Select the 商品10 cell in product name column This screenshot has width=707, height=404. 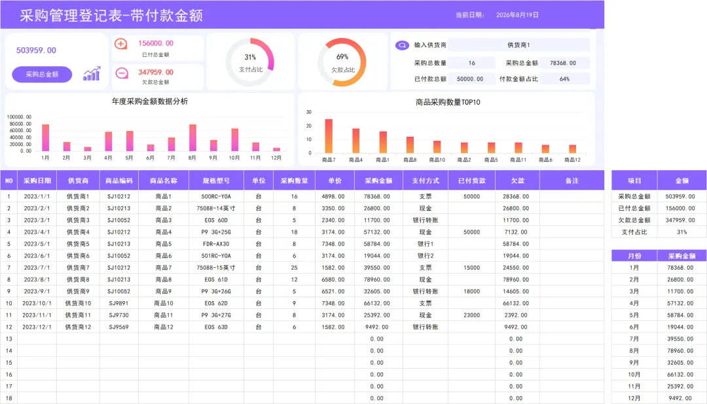pyautogui.click(x=164, y=303)
